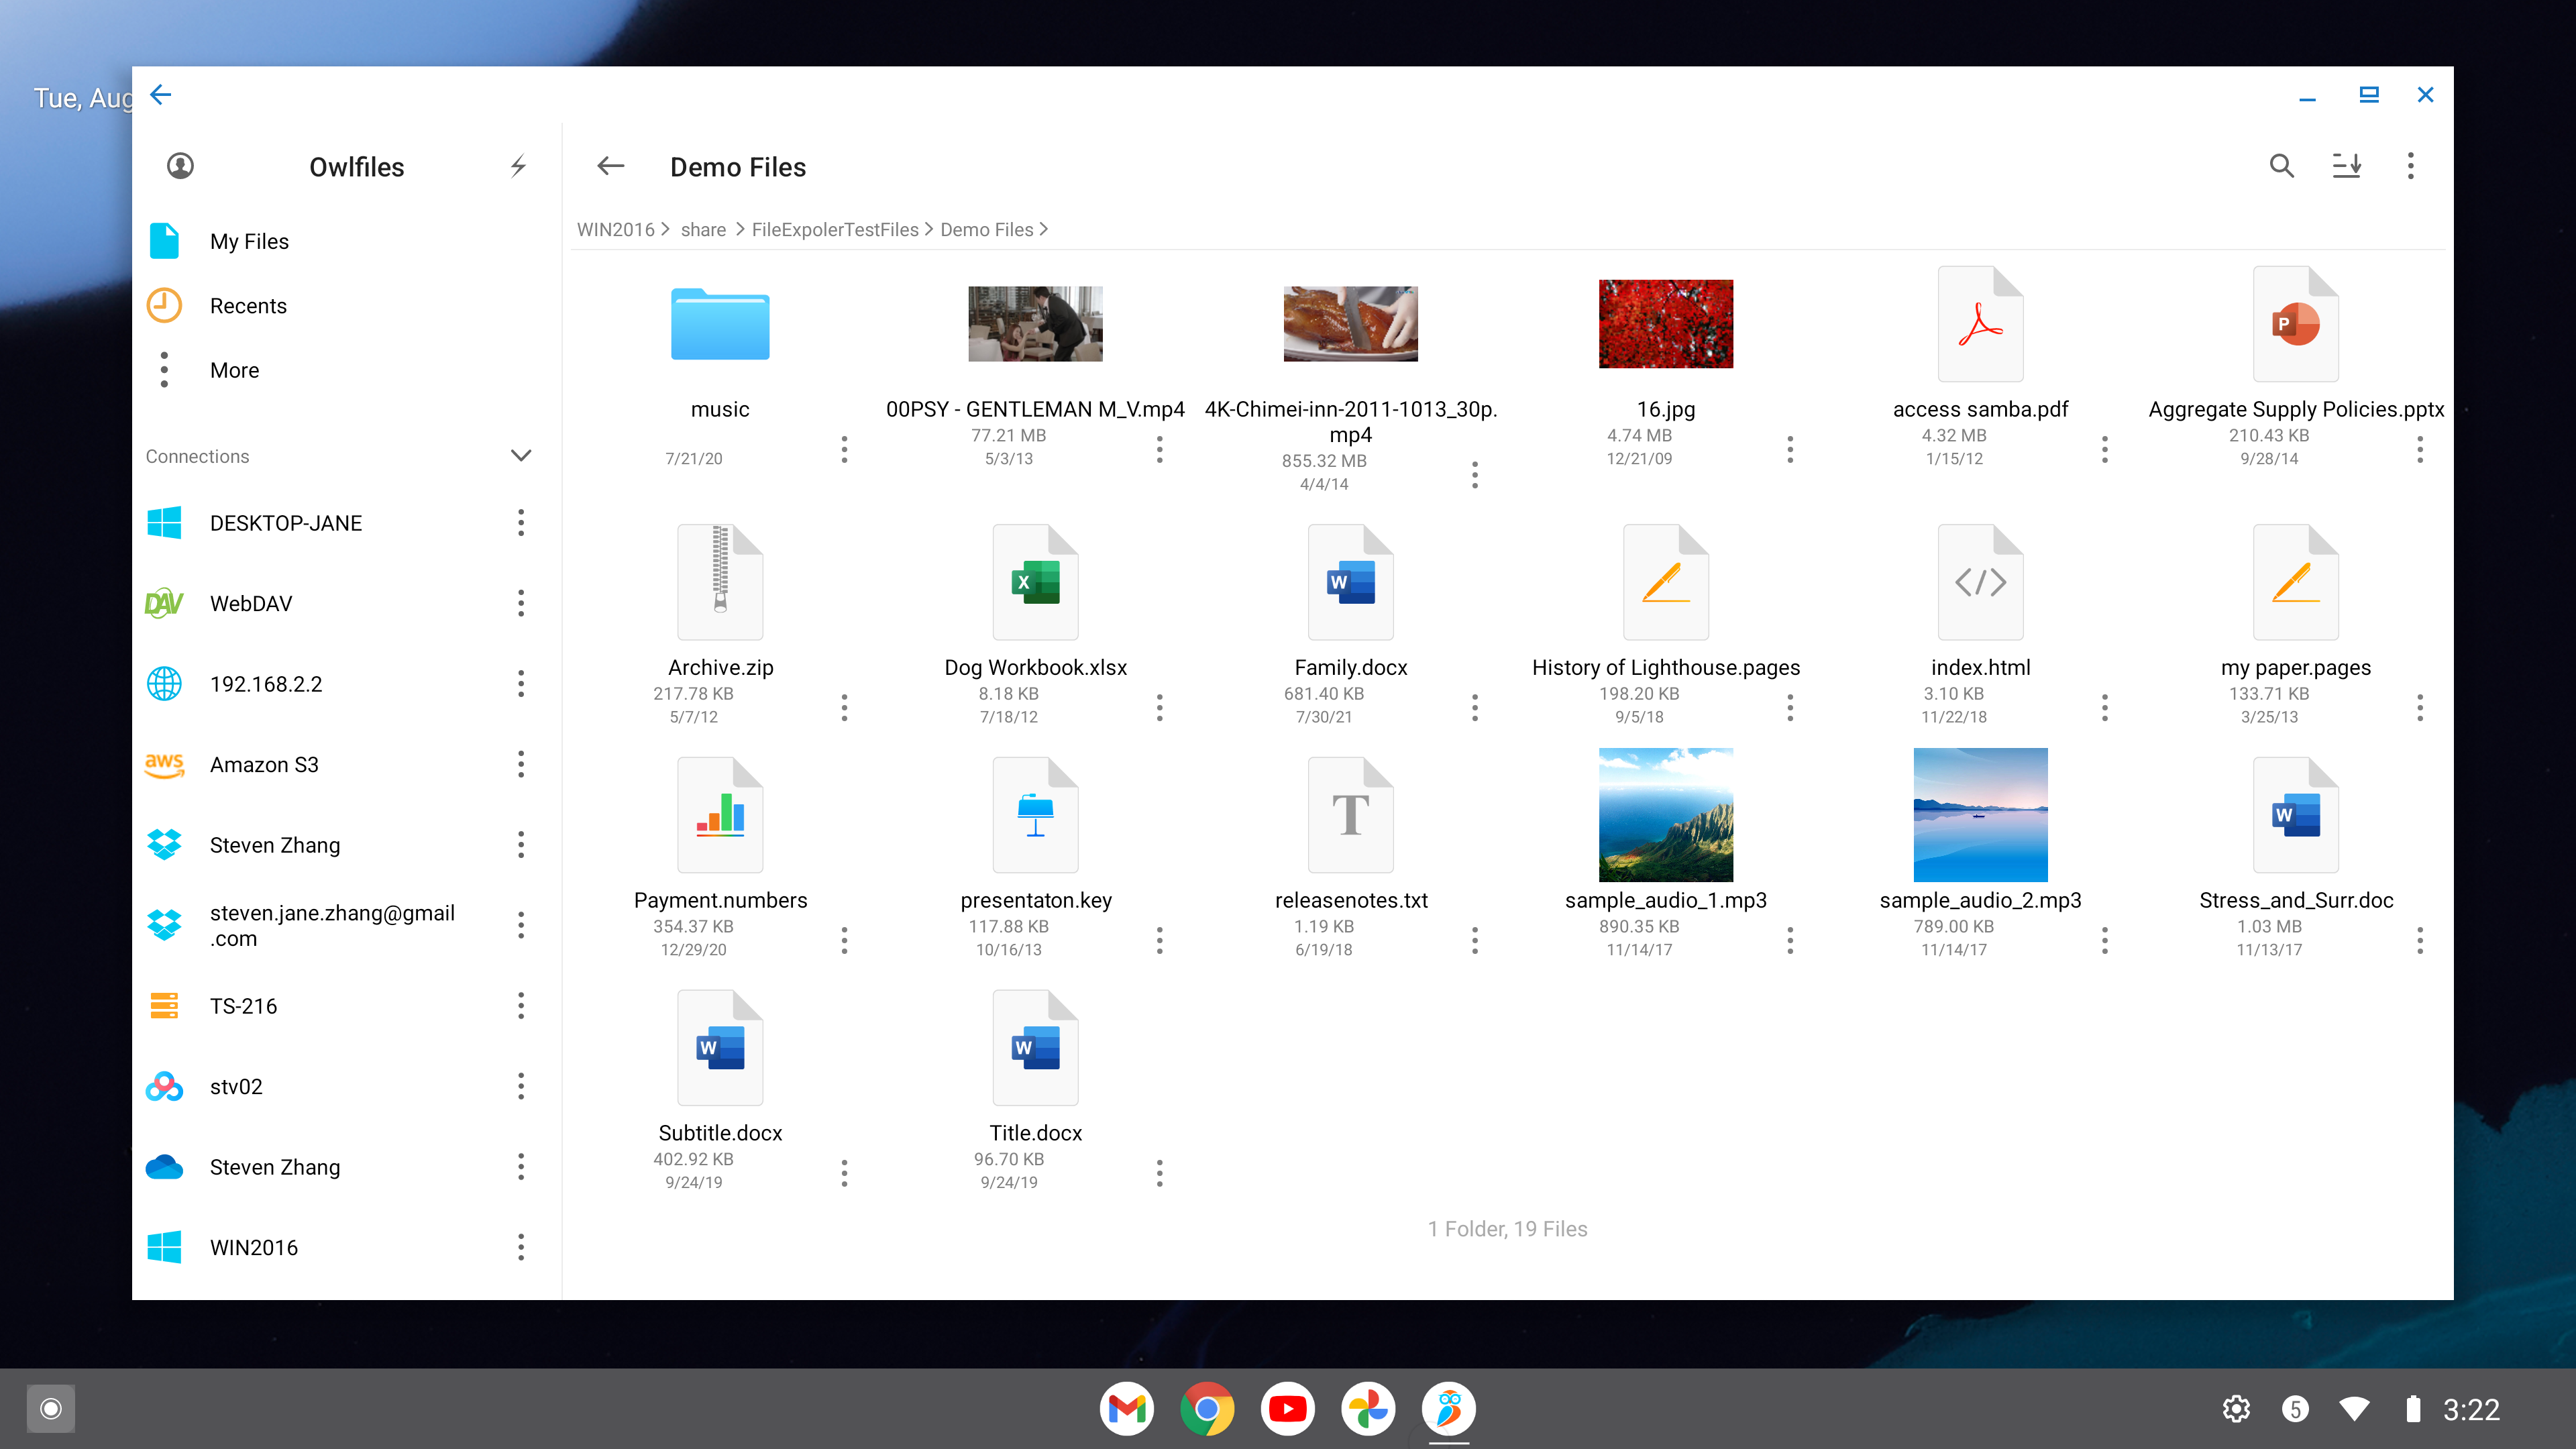
Task: Navigate to WIN2016 in breadcrumb
Action: [x=615, y=229]
